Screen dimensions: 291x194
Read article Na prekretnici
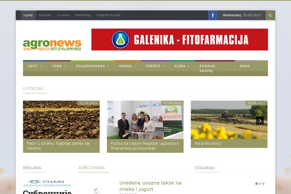(x=208, y=144)
